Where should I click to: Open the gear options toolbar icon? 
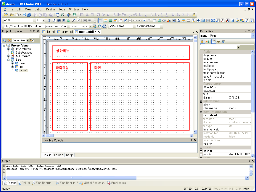point(68,15)
